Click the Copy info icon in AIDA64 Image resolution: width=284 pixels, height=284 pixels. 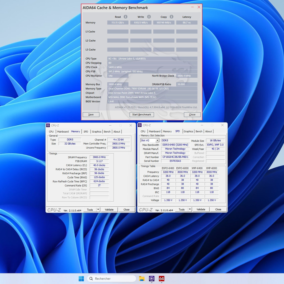pyautogui.click(x=171, y=17)
